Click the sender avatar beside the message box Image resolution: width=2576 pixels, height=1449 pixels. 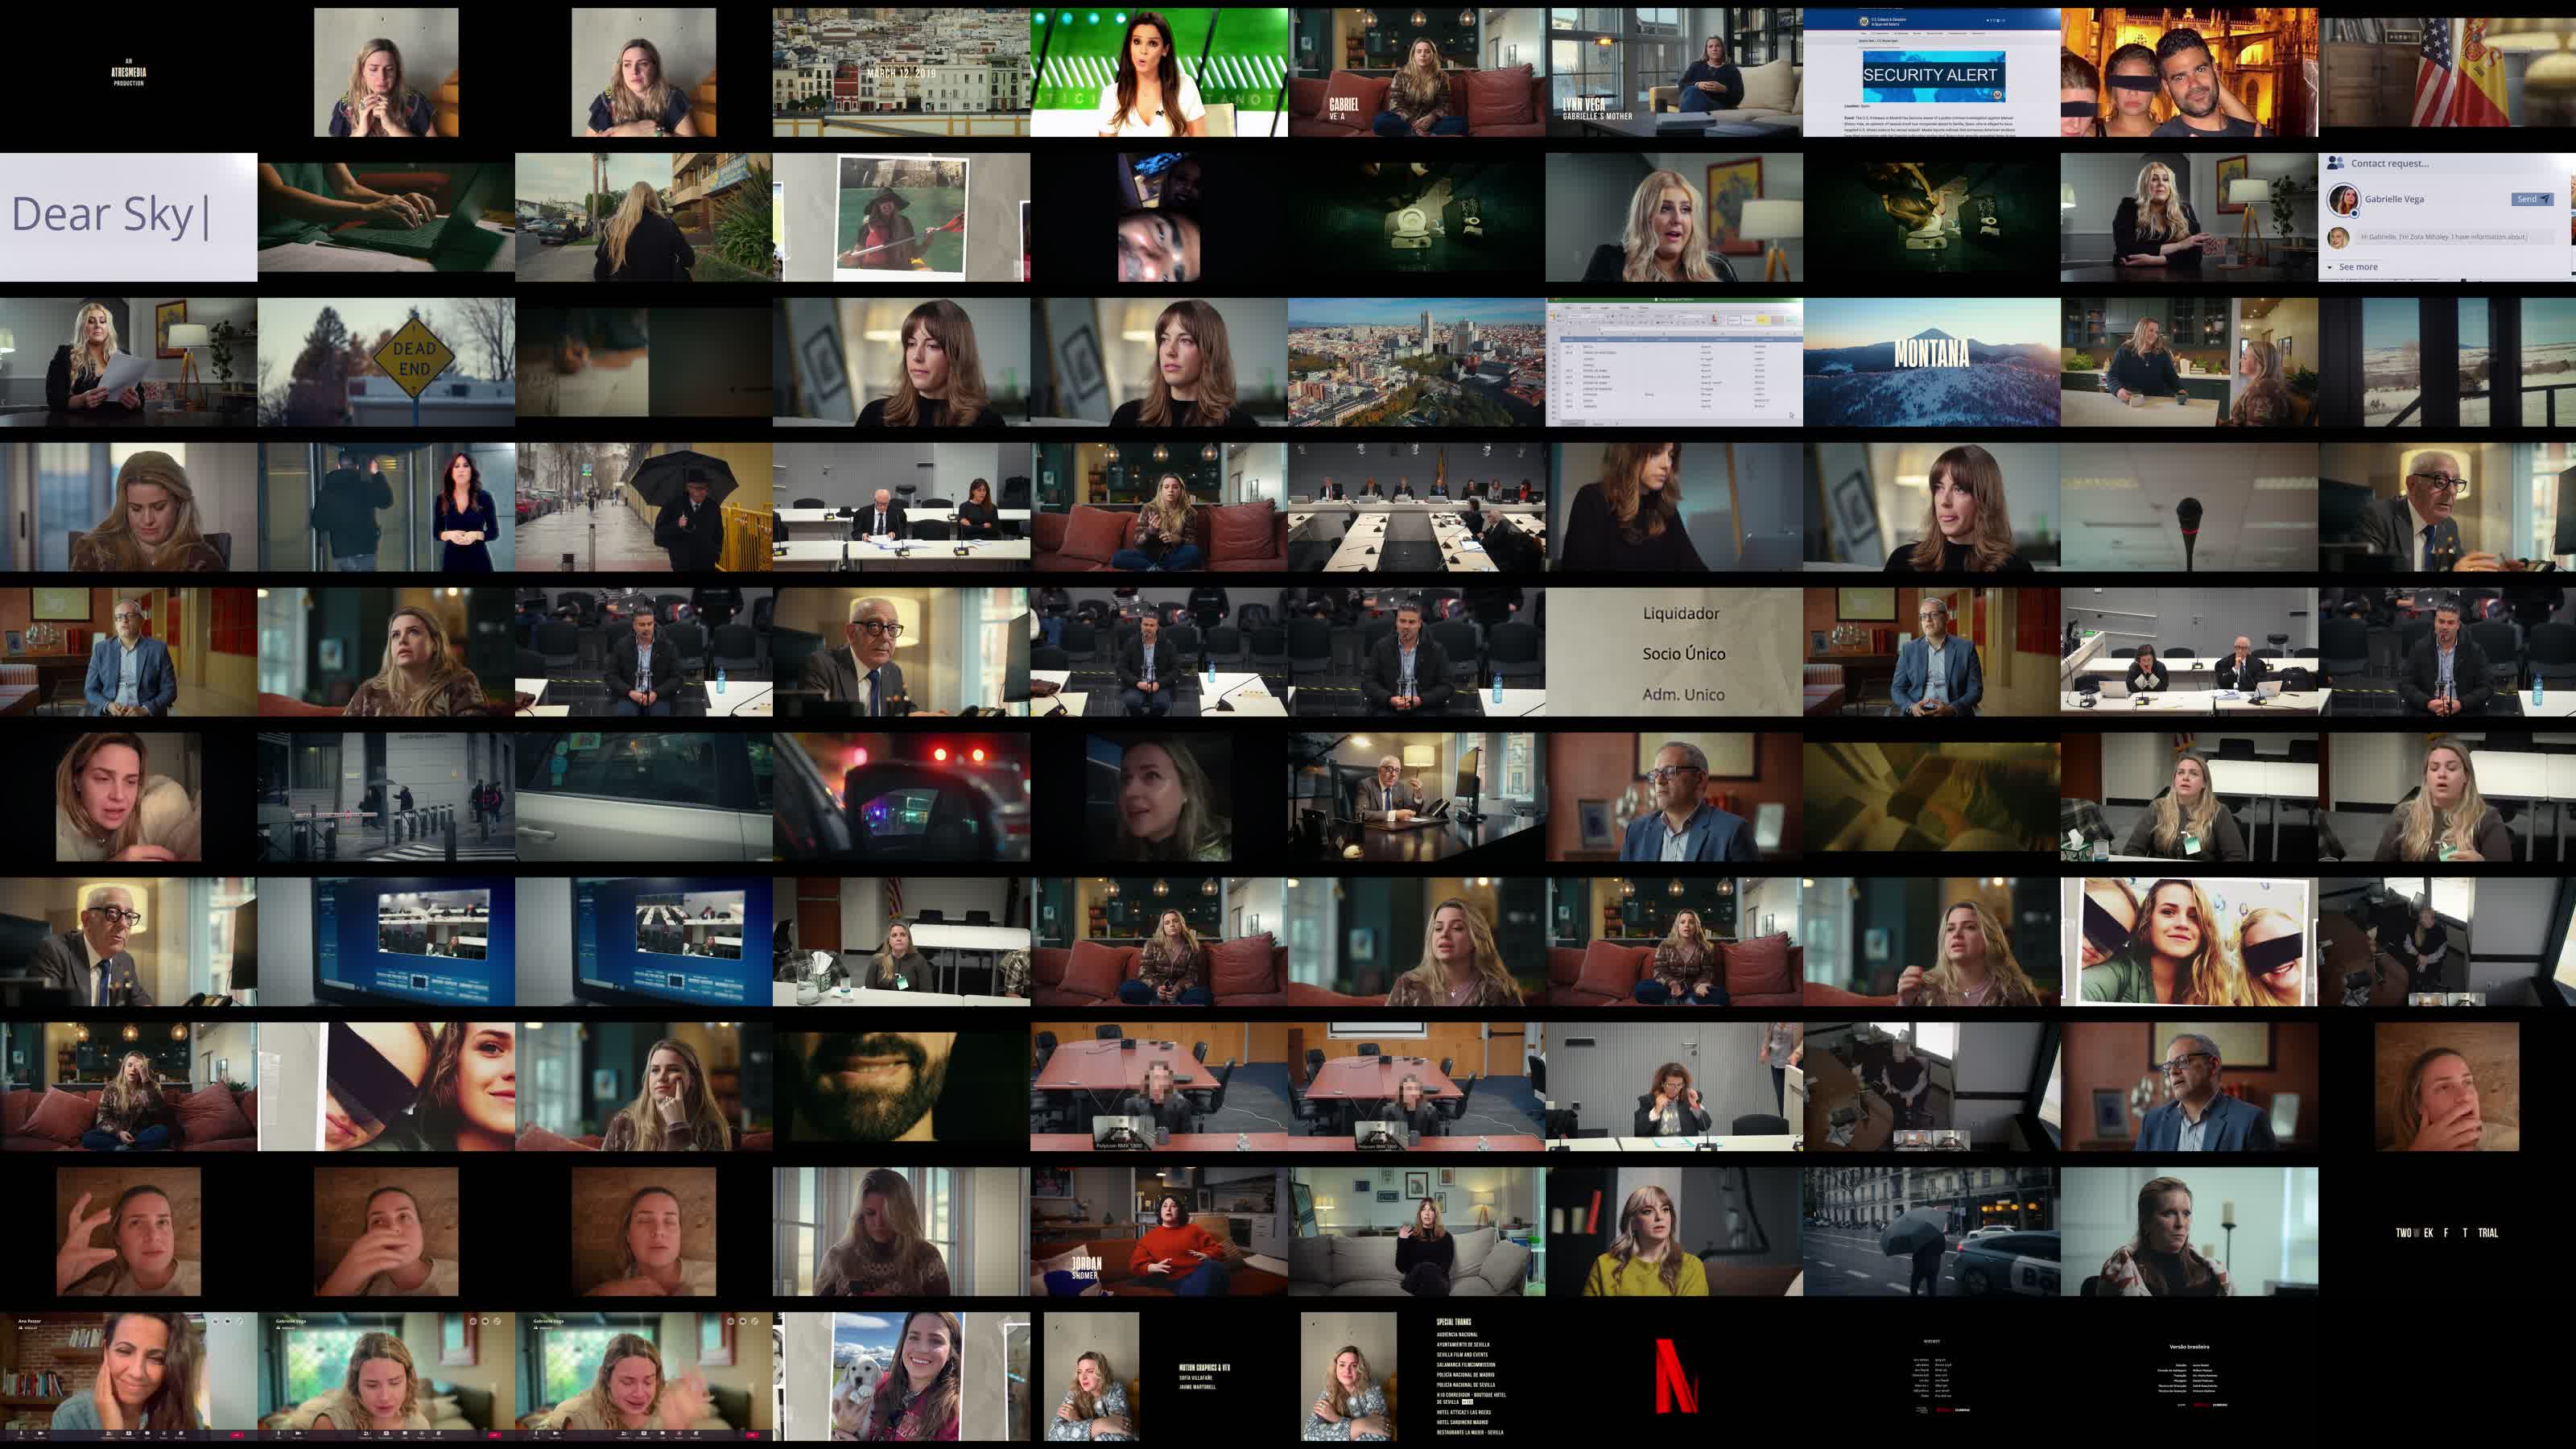tap(2338, 238)
